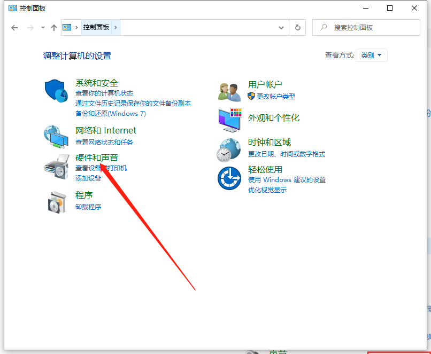Viewport: 431px width, 354px height.
Task: Click the Ease of Access icon
Action: [x=230, y=178]
